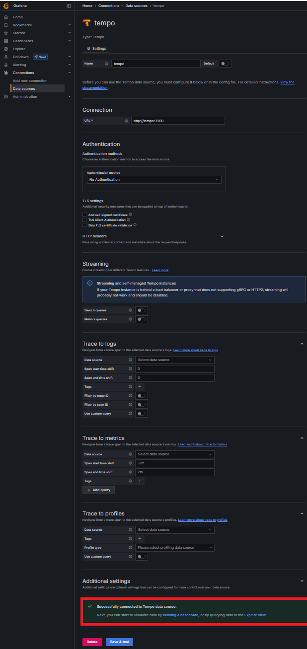Image resolution: width=307 pixels, height=649 pixels.
Task: Open the building a dashboard link
Action: coord(181,615)
